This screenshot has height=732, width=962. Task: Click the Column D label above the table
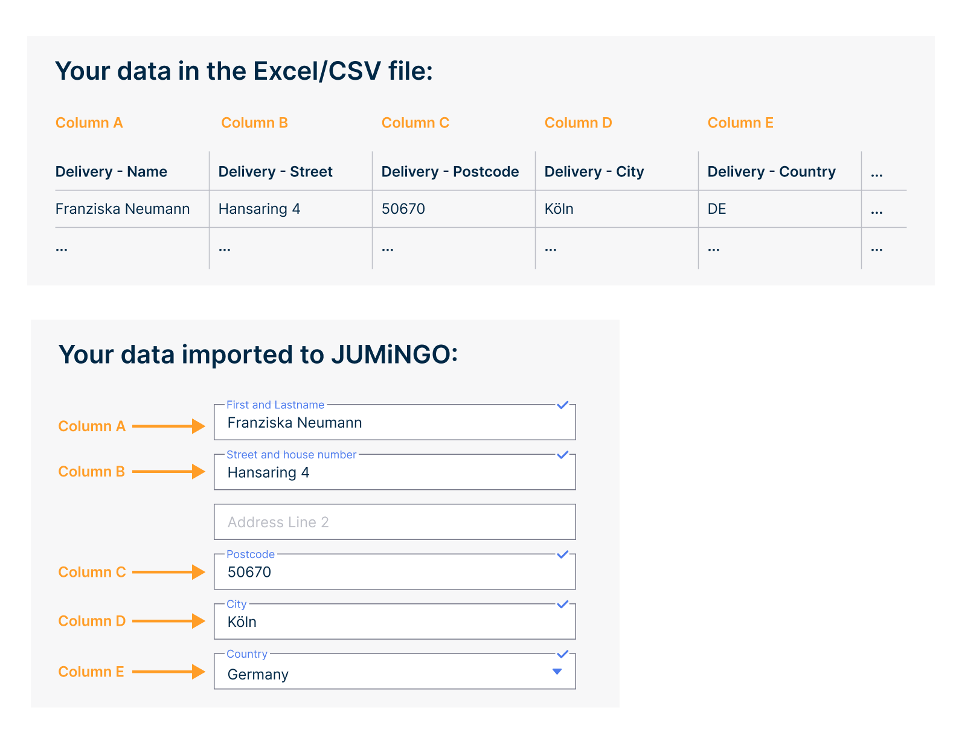[x=579, y=123]
